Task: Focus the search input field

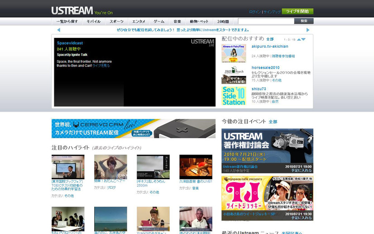Action: (x=266, y=21)
